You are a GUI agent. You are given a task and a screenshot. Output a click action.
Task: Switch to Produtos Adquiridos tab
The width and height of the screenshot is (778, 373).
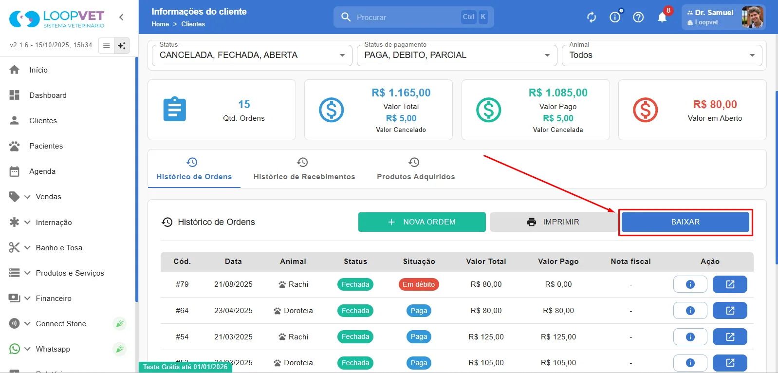tap(416, 169)
